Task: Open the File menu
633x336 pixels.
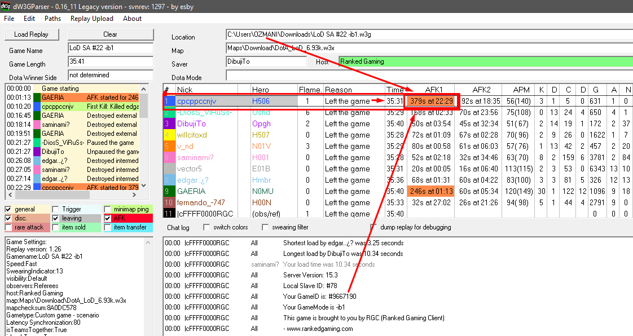Action: (x=9, y=19)
